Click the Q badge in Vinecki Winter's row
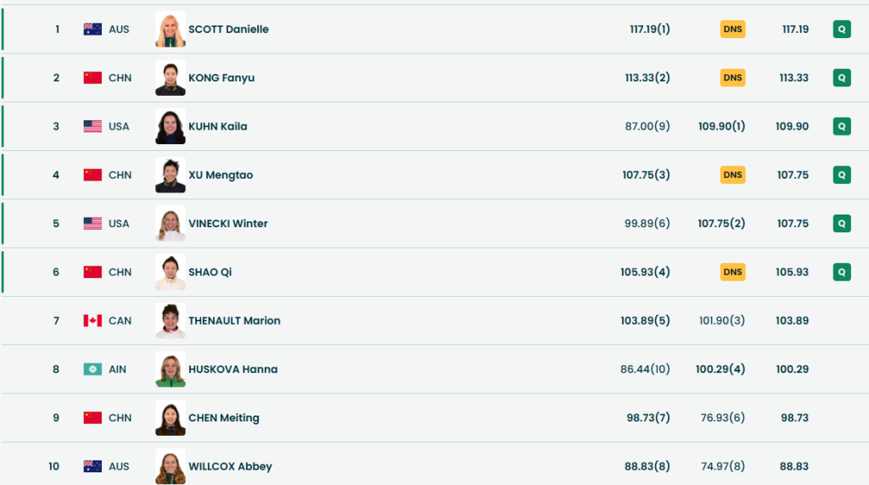The height and width of the screenshot is (485, 869). click(x=842, y=224)
